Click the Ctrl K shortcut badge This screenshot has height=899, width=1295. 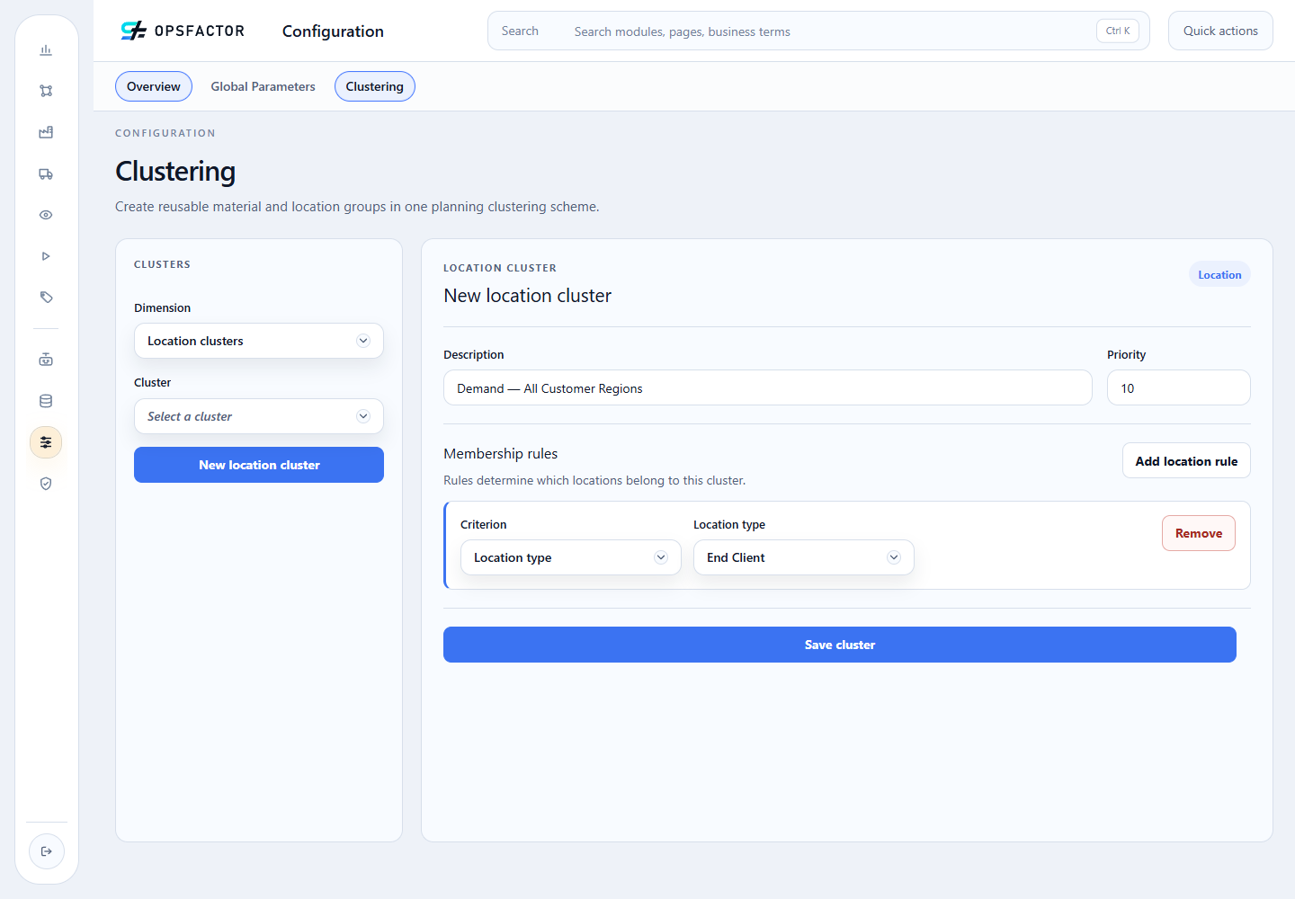pyautogui.click(x=1118, y=31)
